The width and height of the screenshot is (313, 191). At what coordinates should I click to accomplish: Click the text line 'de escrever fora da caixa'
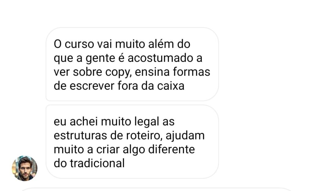[x=119, y=86]
